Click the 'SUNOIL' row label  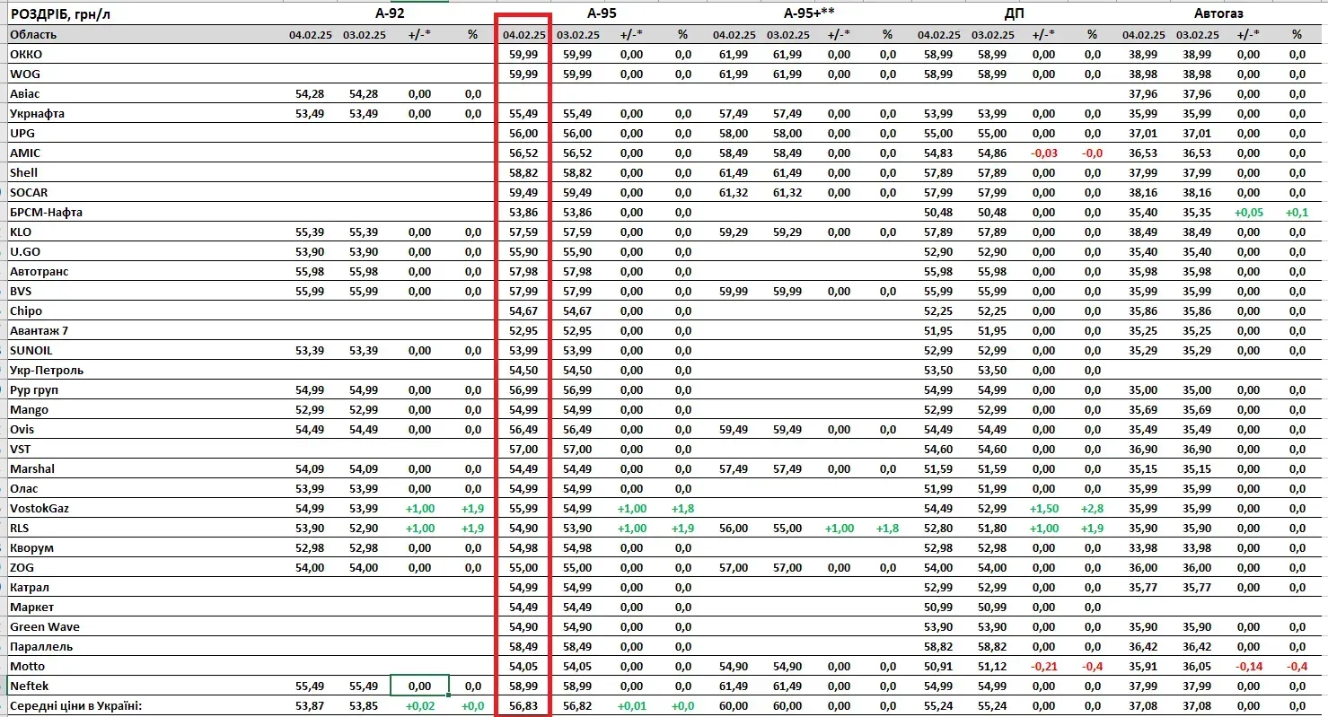31,350
